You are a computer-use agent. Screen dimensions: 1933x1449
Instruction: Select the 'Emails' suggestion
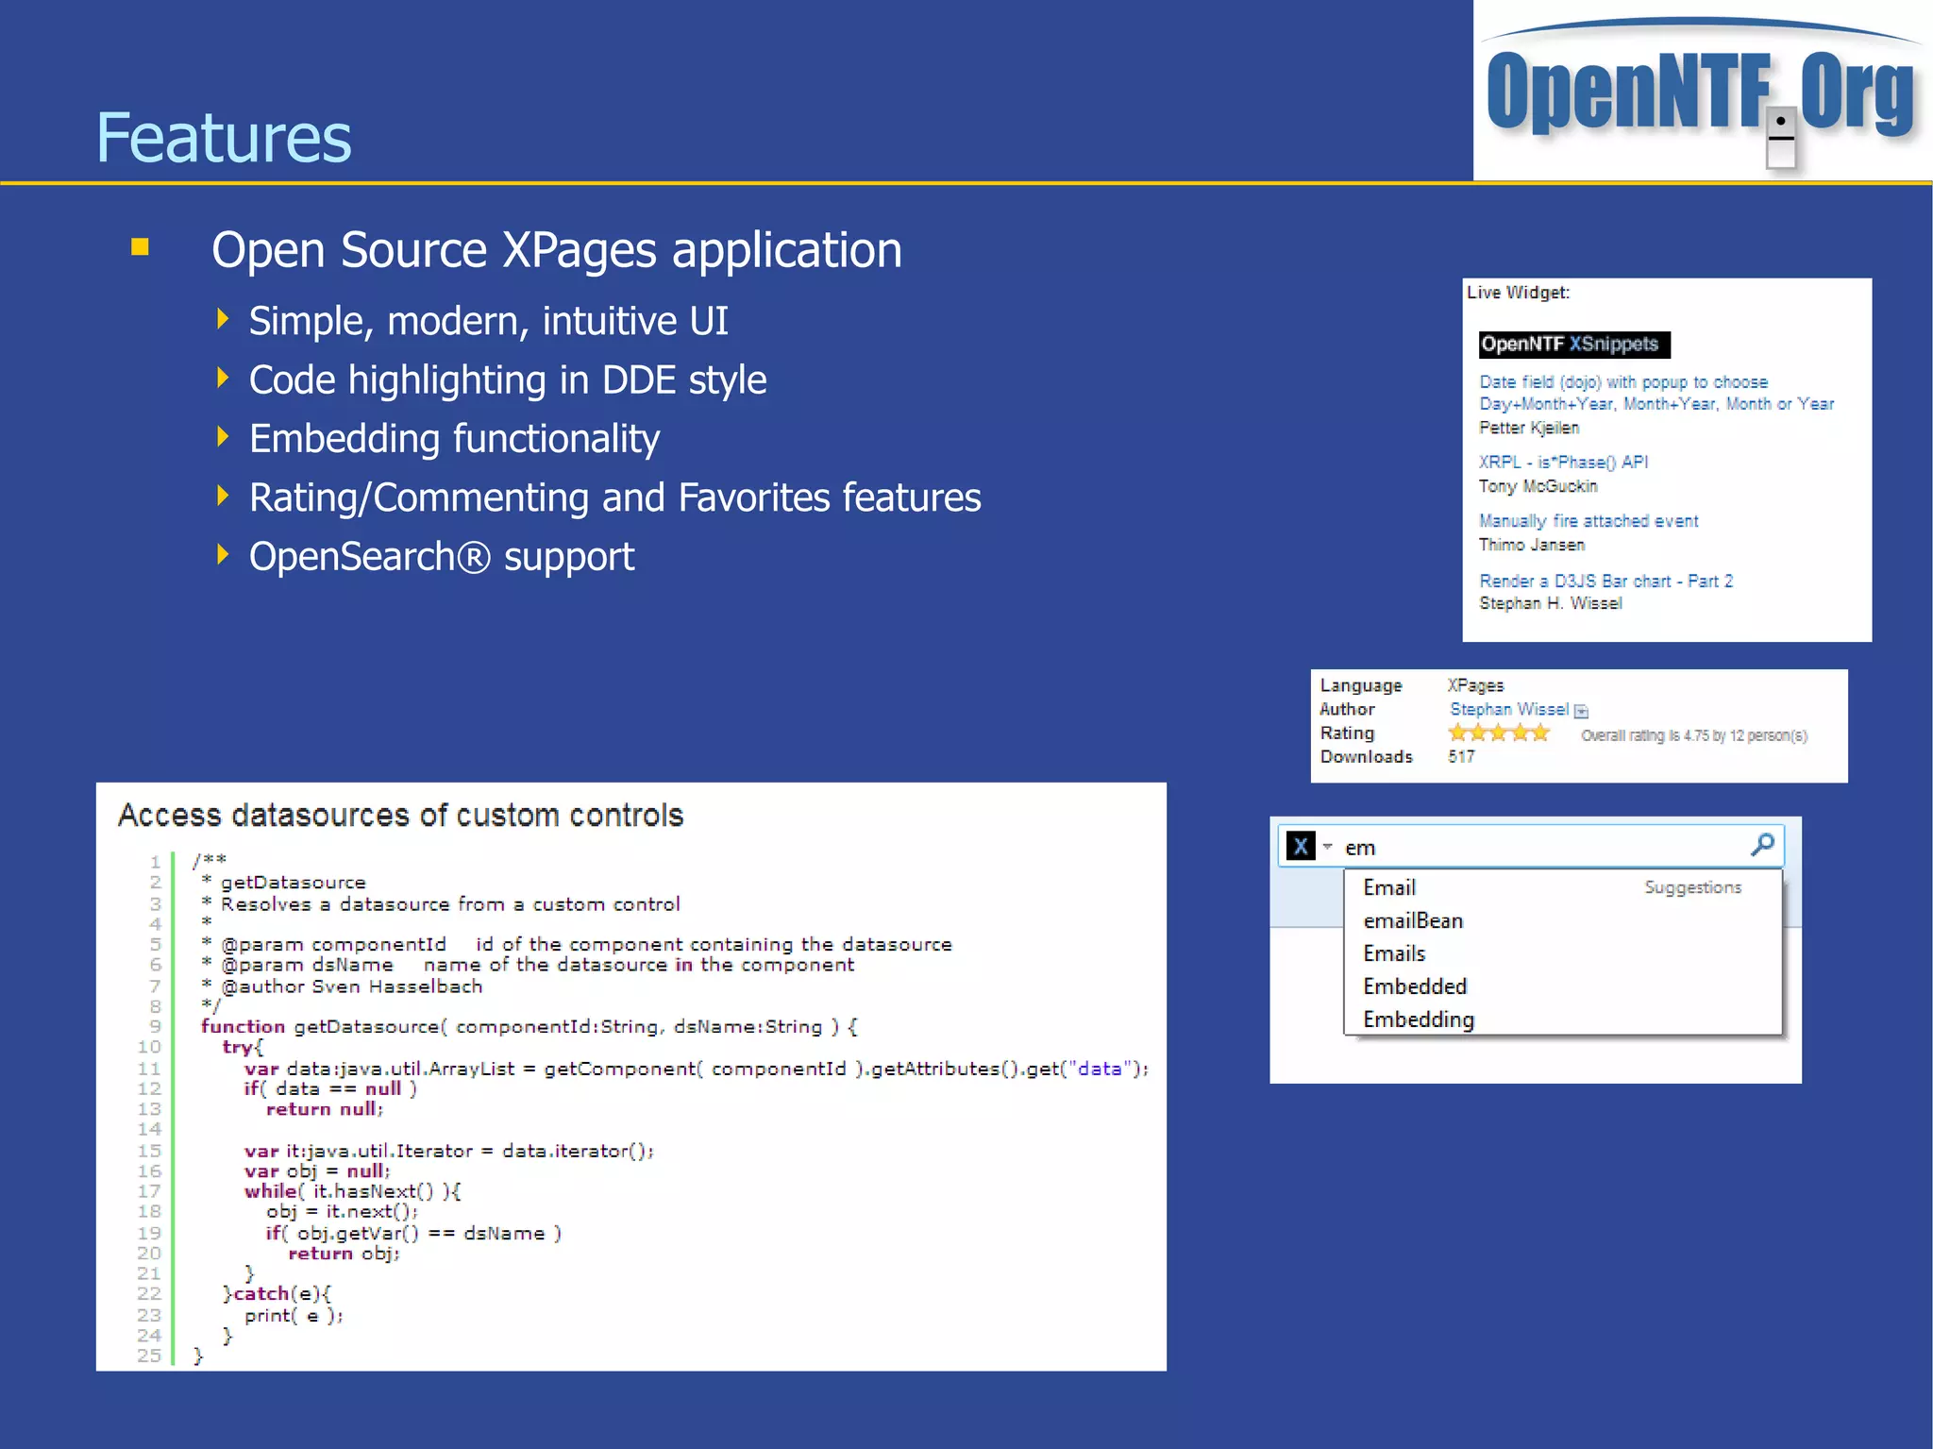click(x=1394, y=953)
